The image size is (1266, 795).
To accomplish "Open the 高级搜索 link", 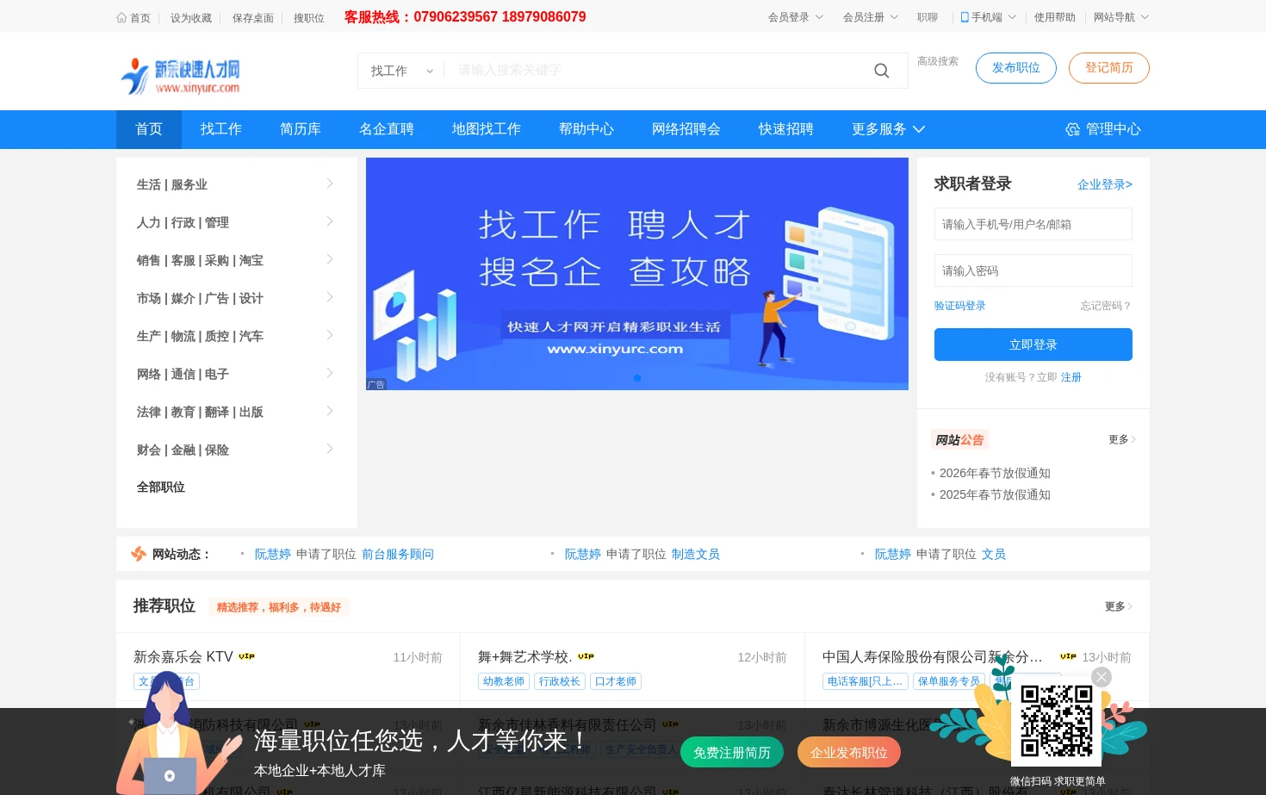I will [x=938, y=61].
